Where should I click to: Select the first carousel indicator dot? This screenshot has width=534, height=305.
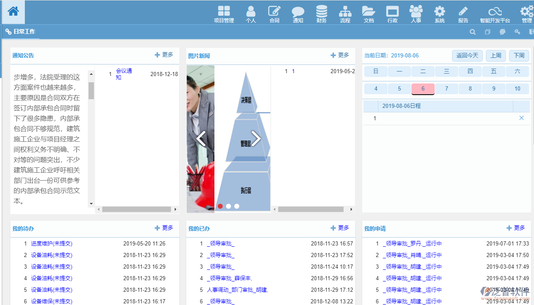click(220, 206)
